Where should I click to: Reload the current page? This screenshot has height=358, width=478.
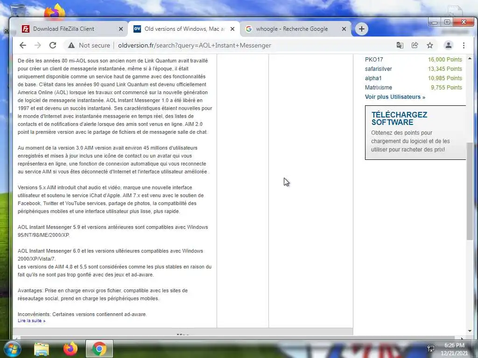pyautogui.click(x=53, y=45)
